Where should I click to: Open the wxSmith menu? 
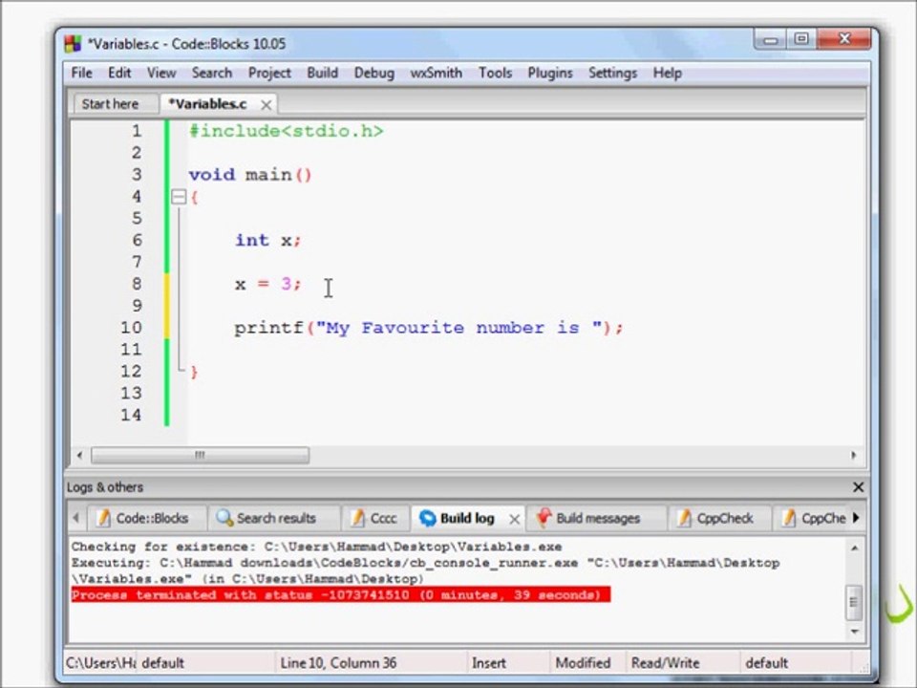[x=437, y=74]
